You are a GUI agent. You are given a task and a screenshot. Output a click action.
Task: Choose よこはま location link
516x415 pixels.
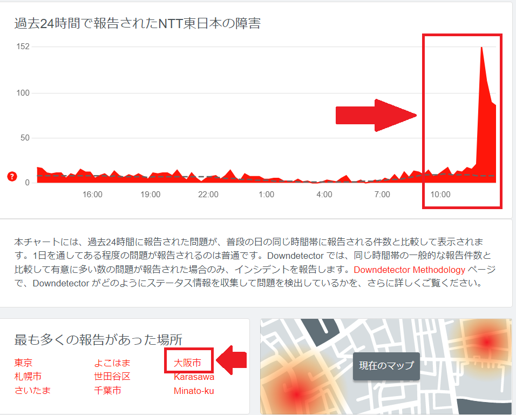click(x=112, y=363)
